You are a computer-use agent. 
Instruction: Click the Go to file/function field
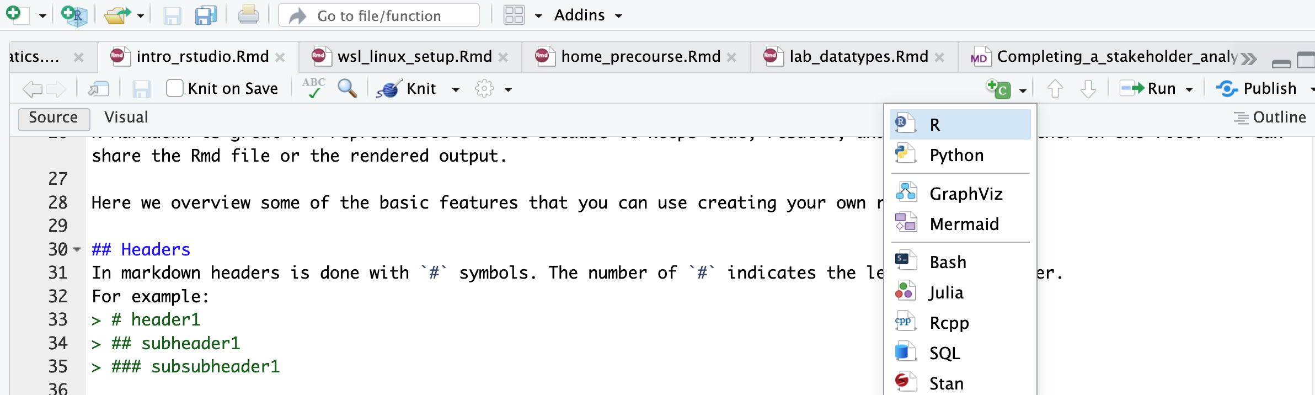pos(379,15)
